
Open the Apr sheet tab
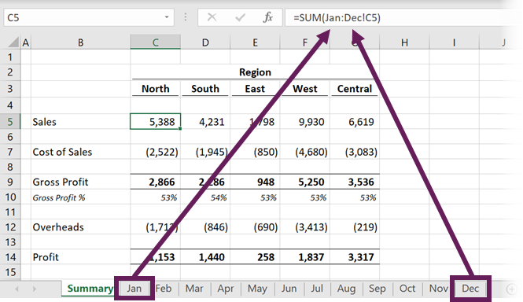[x=226, y=289]
